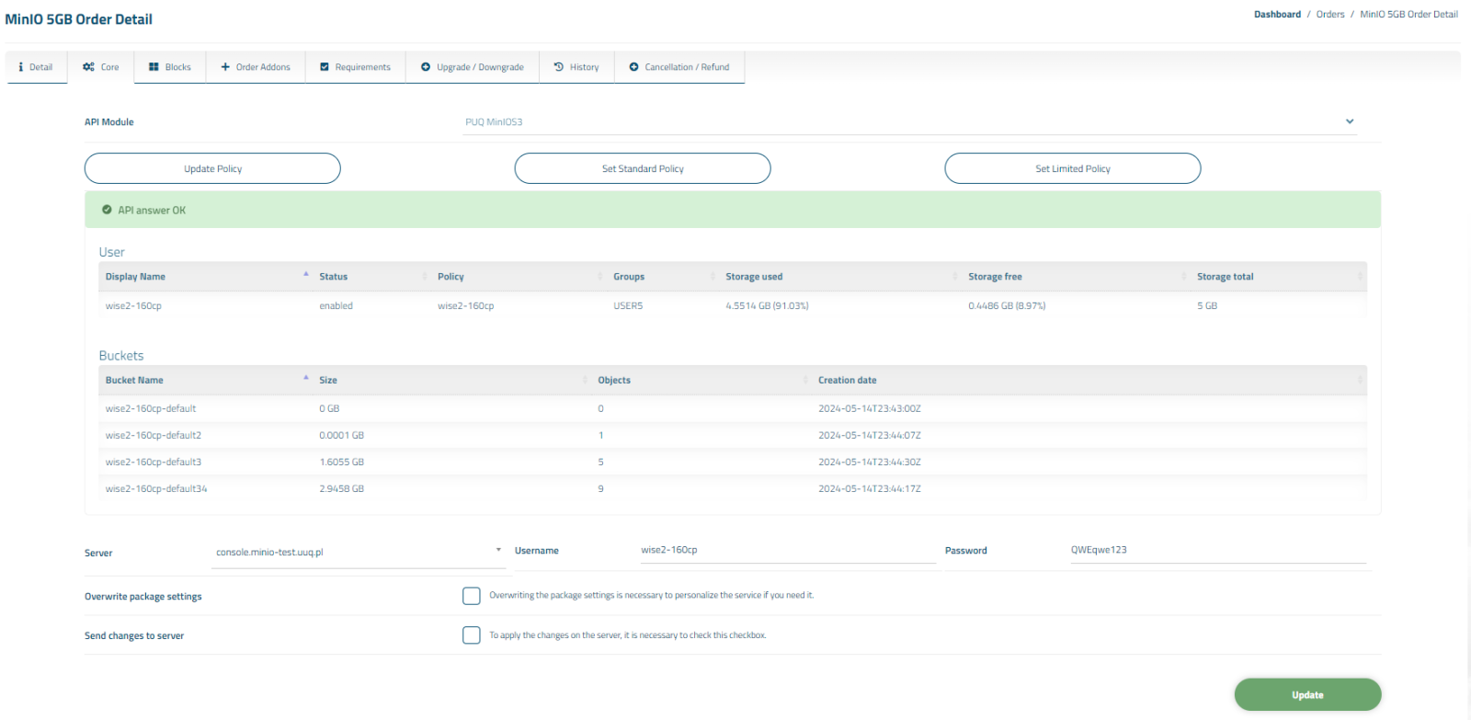The image size is (1471, 720).
Task: Click the 5 GB storage total cell
Action: [1207, 306]
